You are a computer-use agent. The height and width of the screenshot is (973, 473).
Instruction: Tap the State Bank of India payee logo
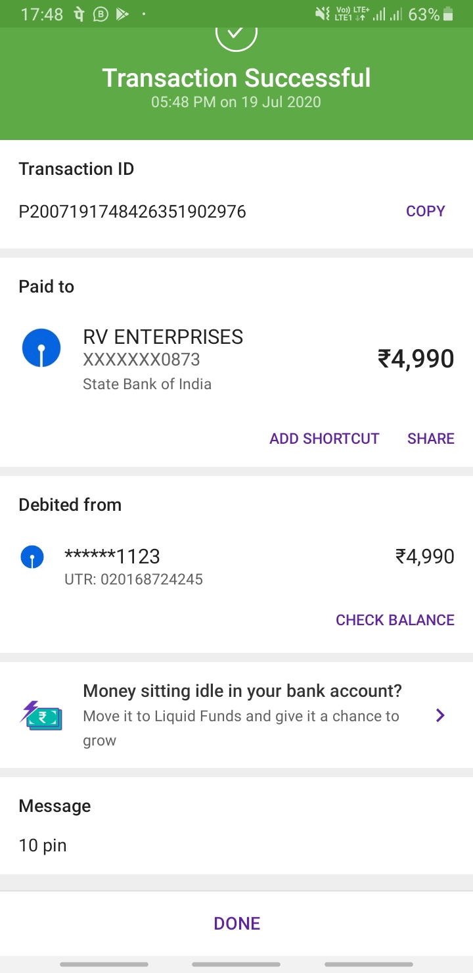point(41,348)
